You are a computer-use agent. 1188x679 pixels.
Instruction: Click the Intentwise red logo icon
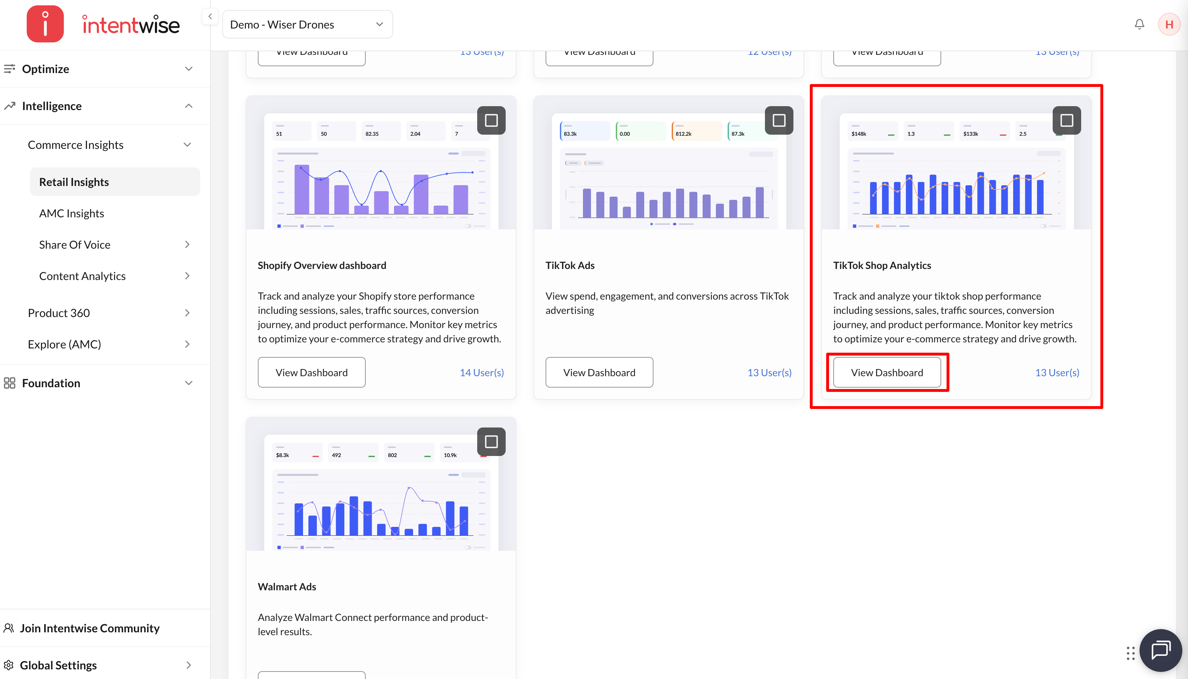pyautogui.click(x=45, y=24)
